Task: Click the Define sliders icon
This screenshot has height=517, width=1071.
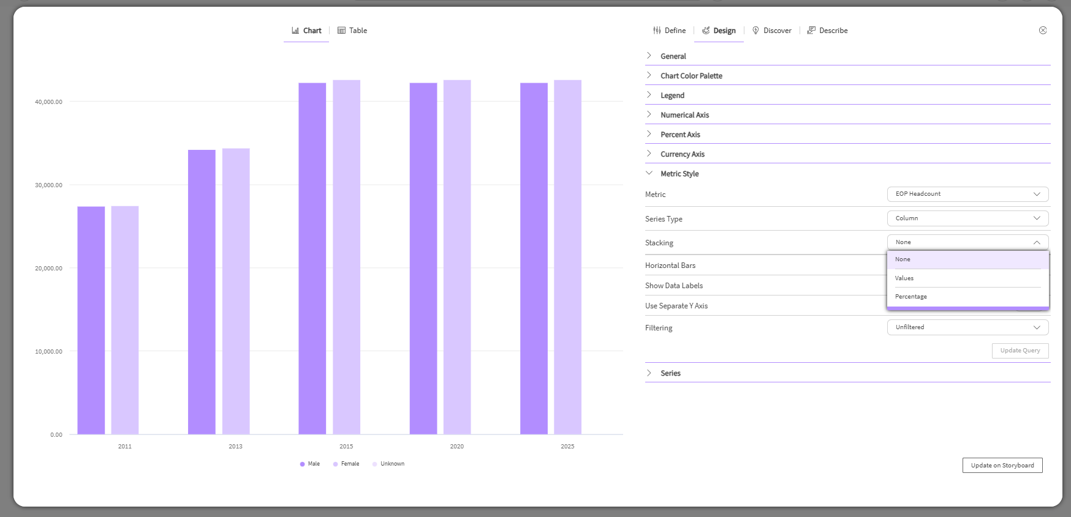Action: pyautogui.click(x=657, y=31)
